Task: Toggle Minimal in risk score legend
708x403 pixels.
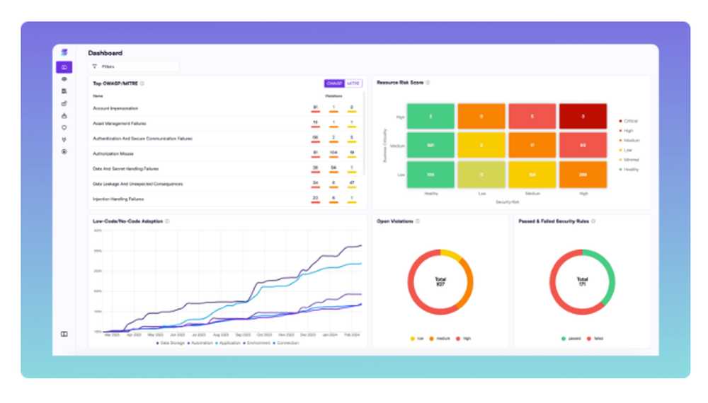Action: click(629, 160)
